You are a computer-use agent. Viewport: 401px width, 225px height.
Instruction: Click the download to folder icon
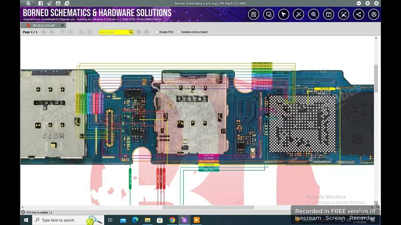point(328,14)
